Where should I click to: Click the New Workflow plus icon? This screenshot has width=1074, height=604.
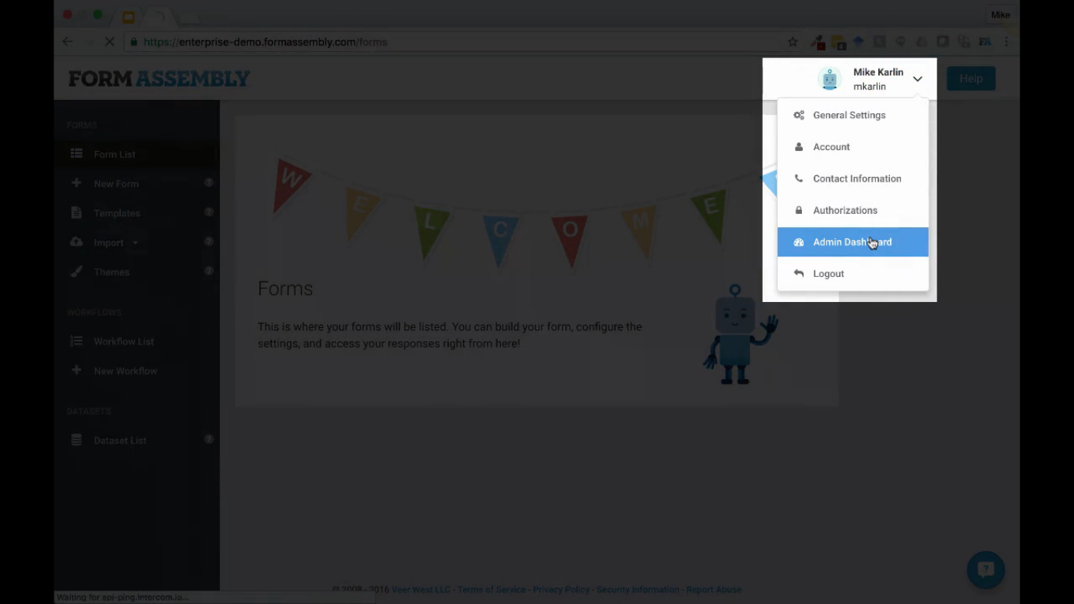tap(76, 370)
